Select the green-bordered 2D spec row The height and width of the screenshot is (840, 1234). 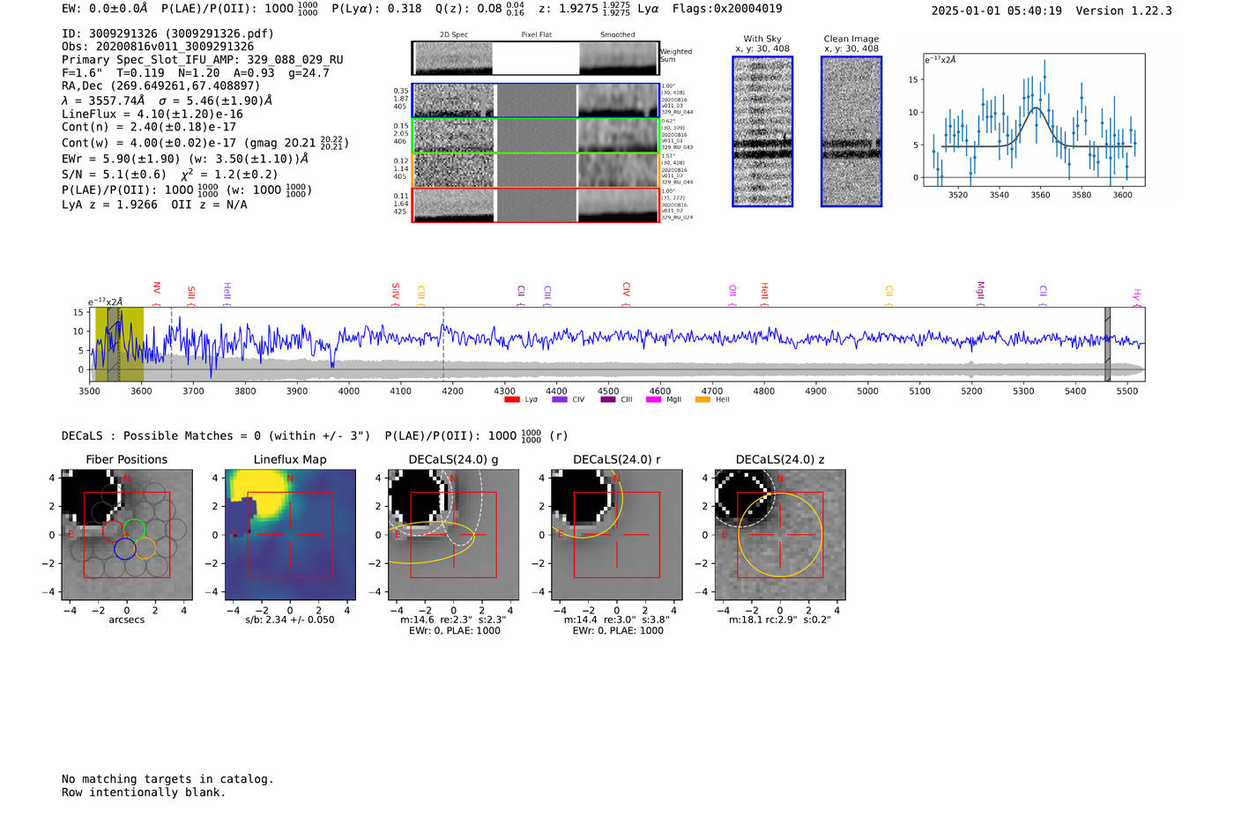[536, 136]
